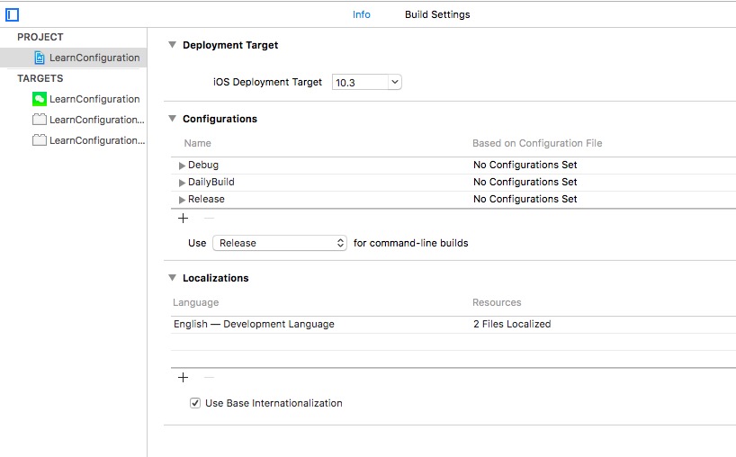Click the iOS Deployment Target label
This screenshot has width=736, height=457.
point(267,82)
